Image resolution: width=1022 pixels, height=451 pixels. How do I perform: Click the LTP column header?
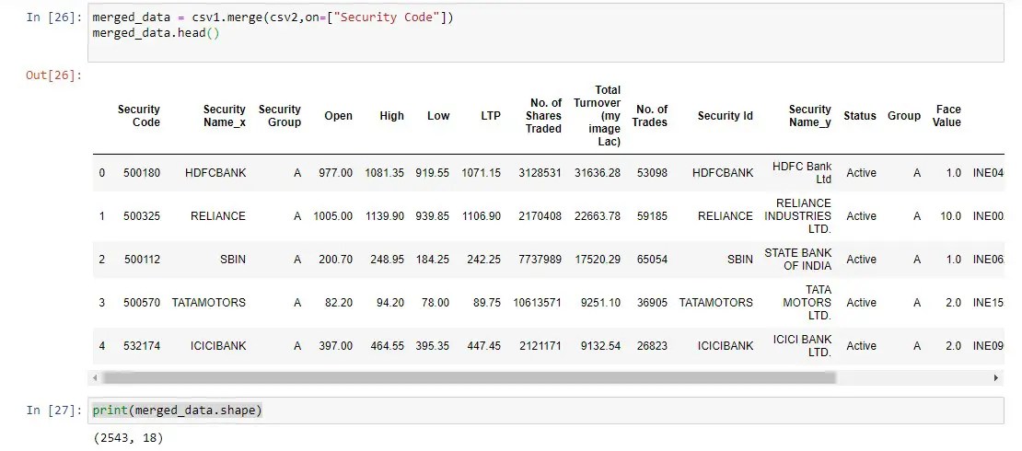point(490,115)
